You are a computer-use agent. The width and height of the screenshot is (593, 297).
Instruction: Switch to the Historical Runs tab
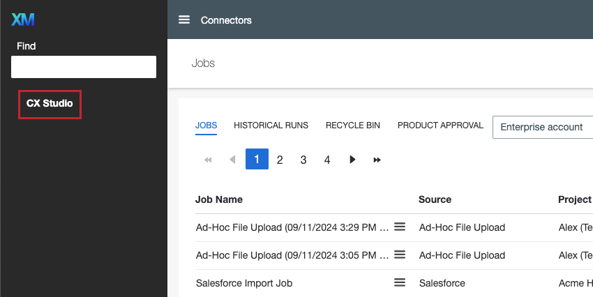tap(271, 125)
